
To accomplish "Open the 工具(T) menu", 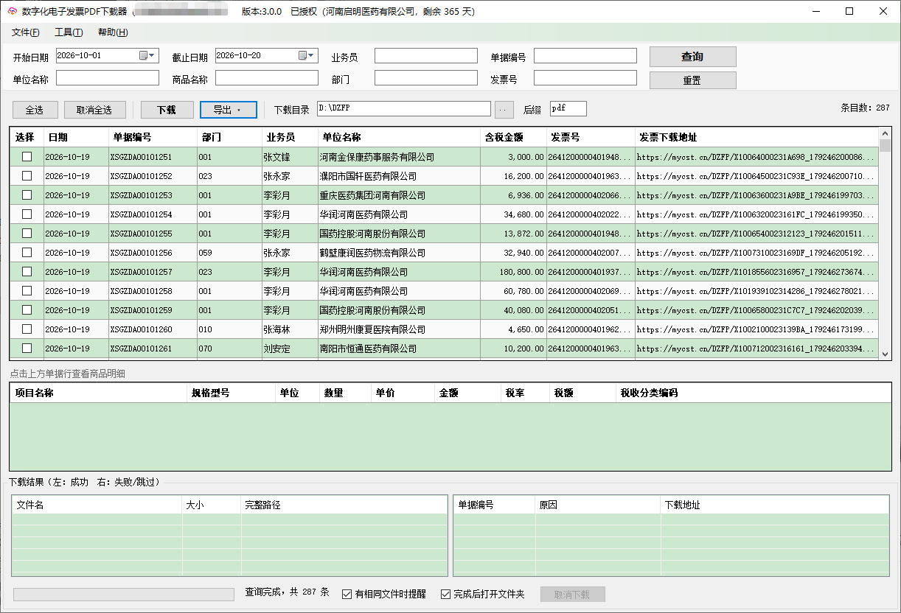I will [69, 32].
